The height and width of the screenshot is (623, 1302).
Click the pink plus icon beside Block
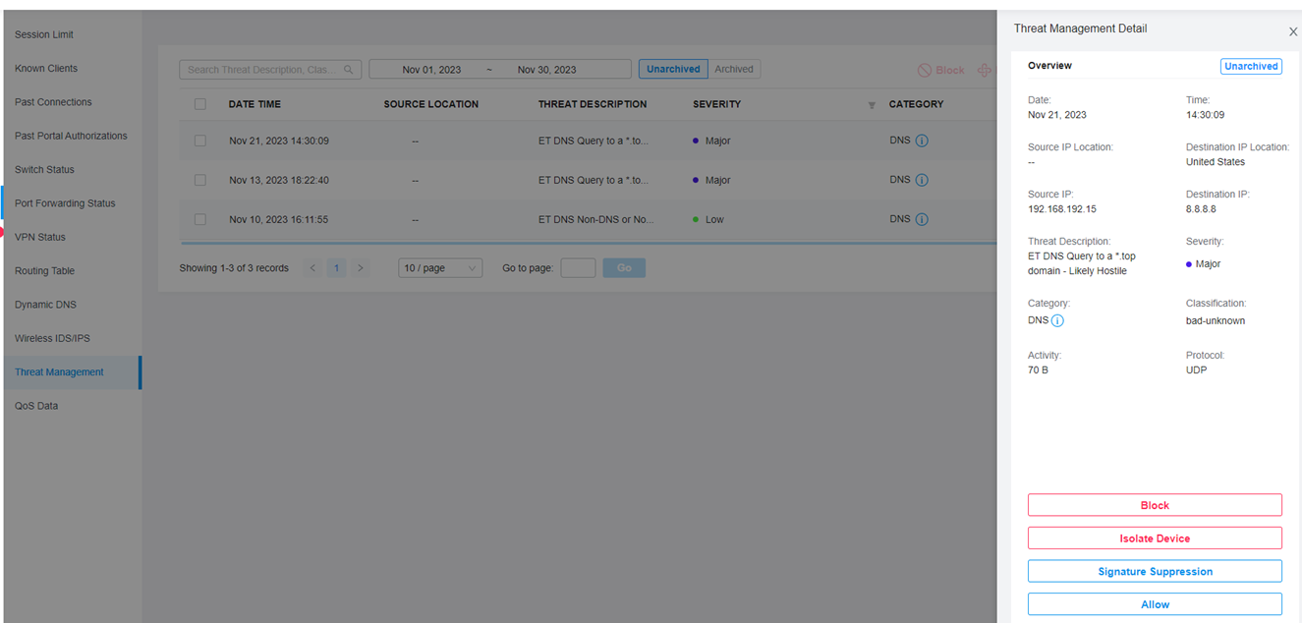click(984, 69)
